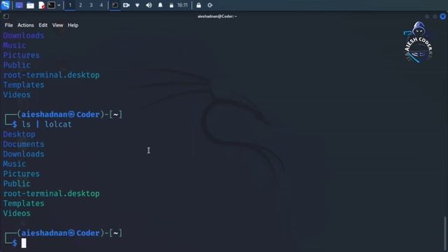Click the terminal vertical scrollbar
The image size is (448, 252).
coord(444,233)
